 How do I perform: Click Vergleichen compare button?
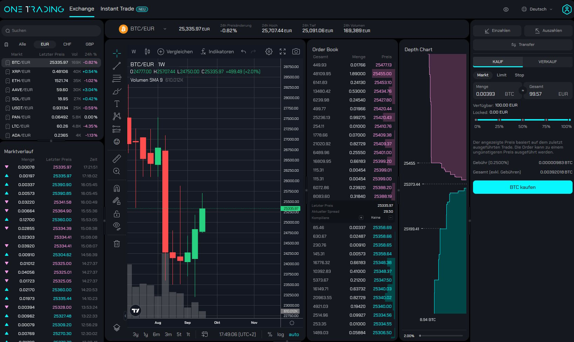(x=175, y=52)
